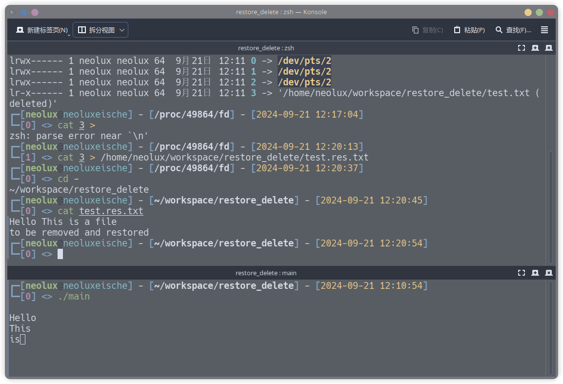Click the timestamp 2024-09-21 12:10:54 in main pane
The height and width of the screenshot is (384, 563).
[371, 285]
